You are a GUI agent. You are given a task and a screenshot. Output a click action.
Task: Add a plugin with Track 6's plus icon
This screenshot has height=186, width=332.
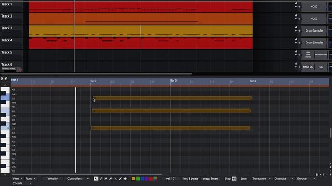pos(299,67)
